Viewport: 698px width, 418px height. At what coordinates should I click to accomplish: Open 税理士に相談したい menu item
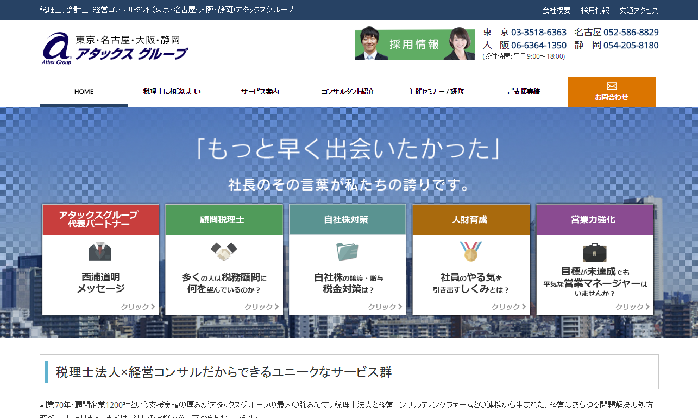click(172, 92)
